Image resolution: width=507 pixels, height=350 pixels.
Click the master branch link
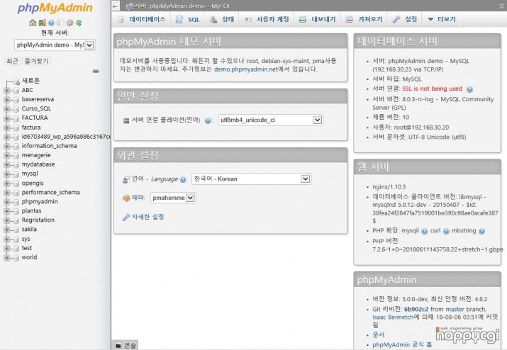(455, 310)
